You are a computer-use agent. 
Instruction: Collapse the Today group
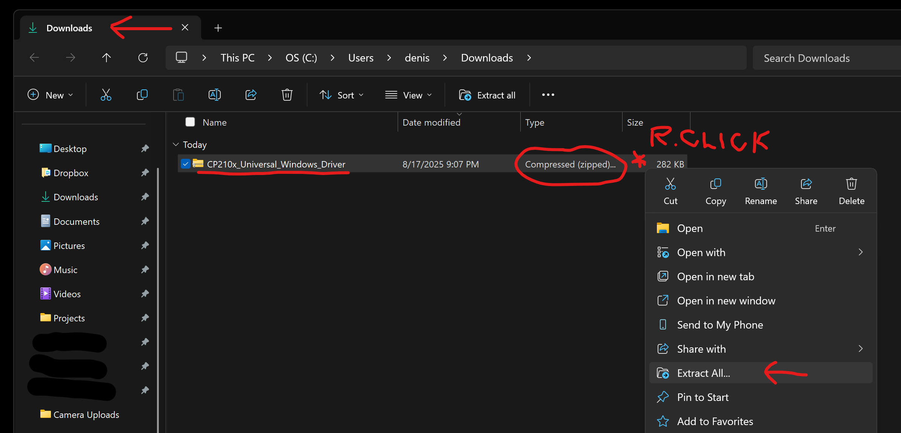[x=176, y=144]
